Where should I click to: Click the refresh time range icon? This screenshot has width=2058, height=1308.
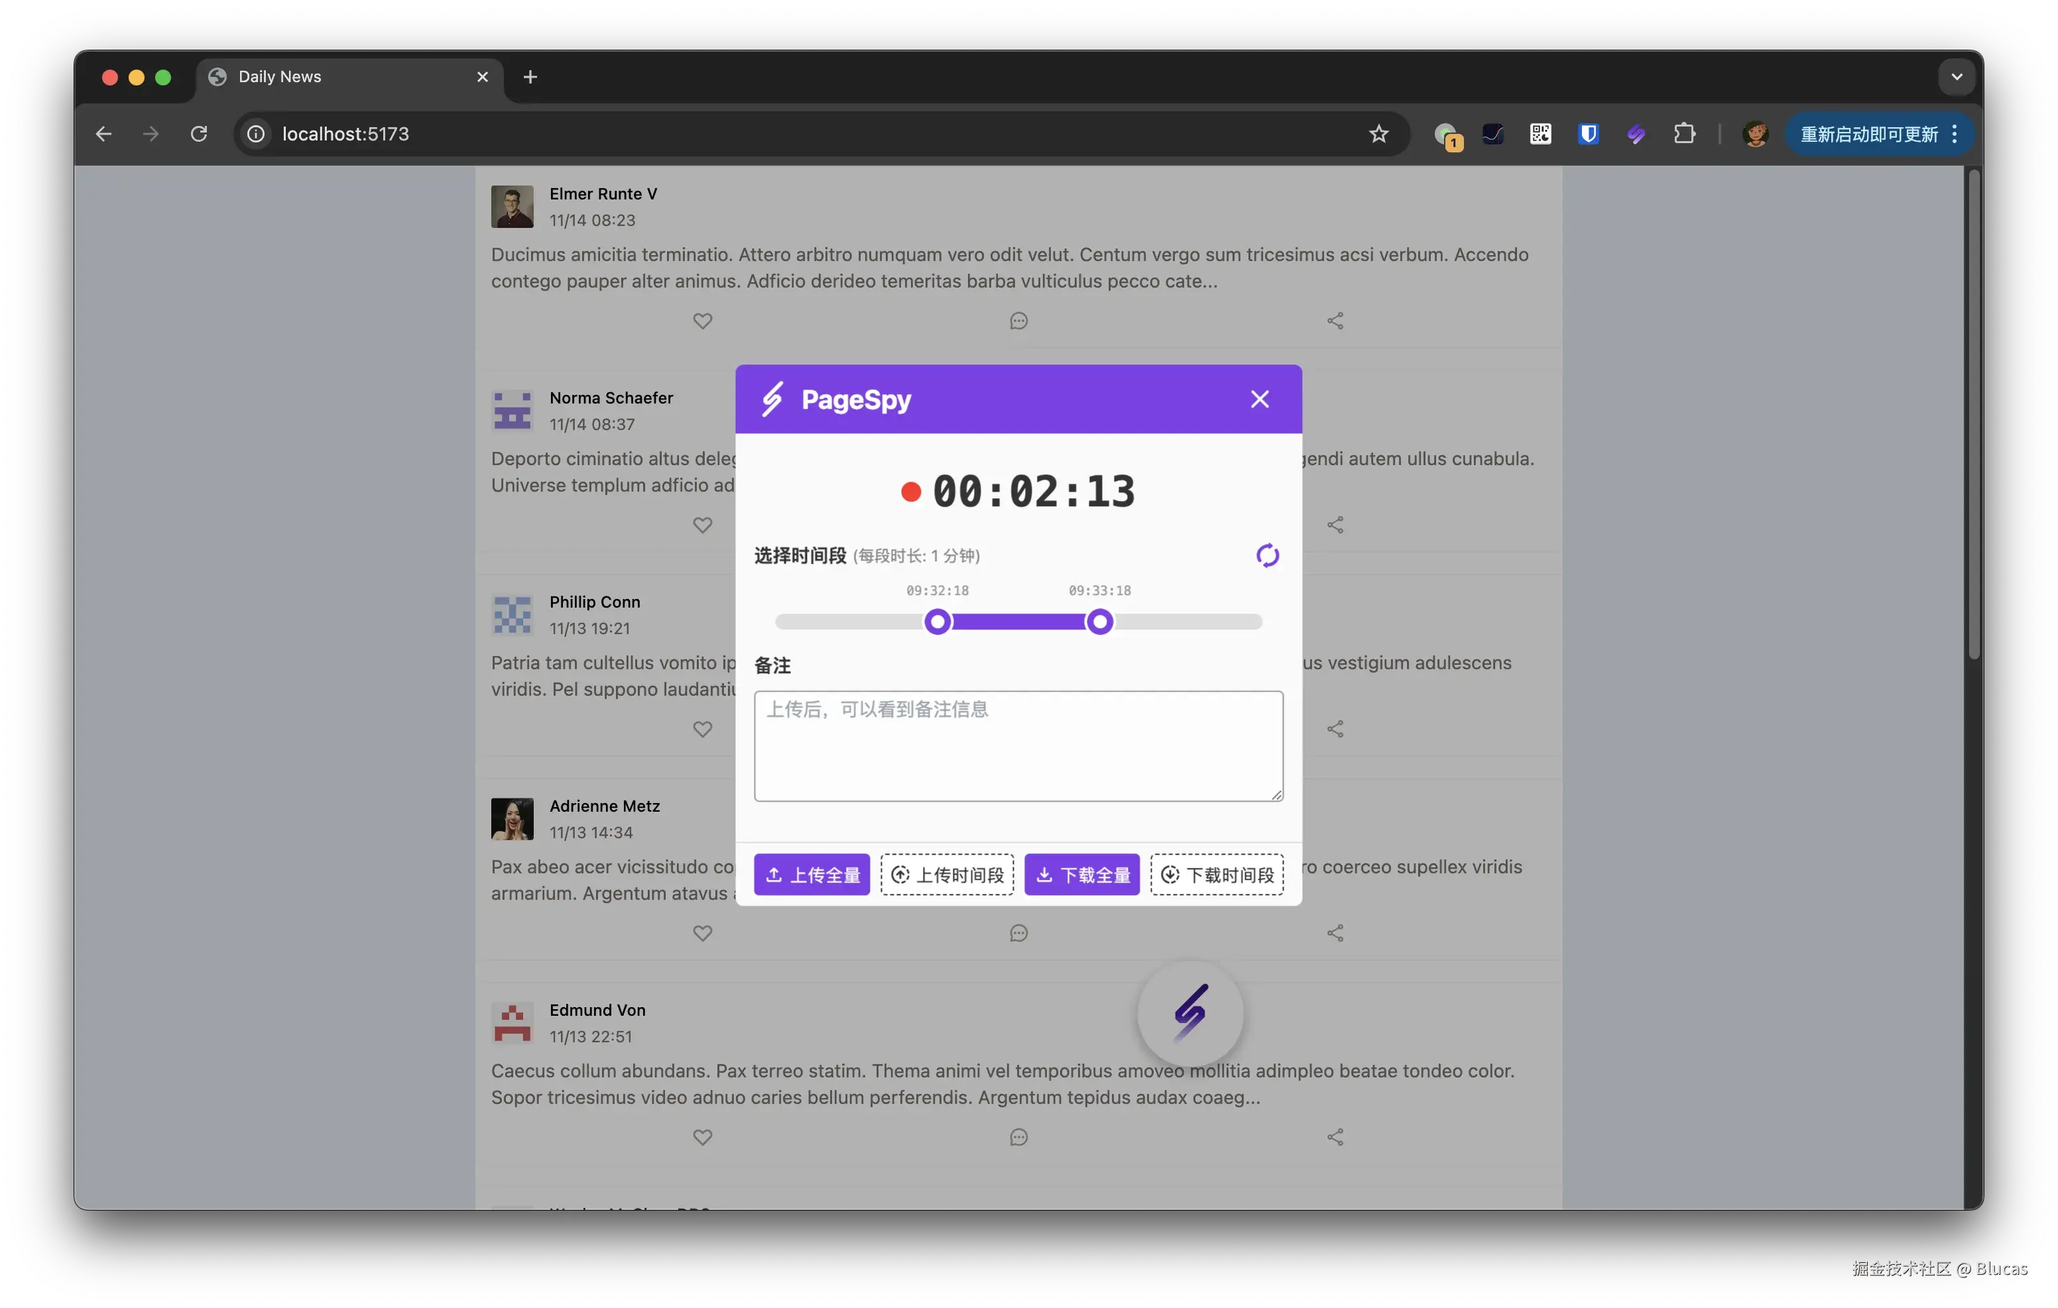tap(1266, 555)
